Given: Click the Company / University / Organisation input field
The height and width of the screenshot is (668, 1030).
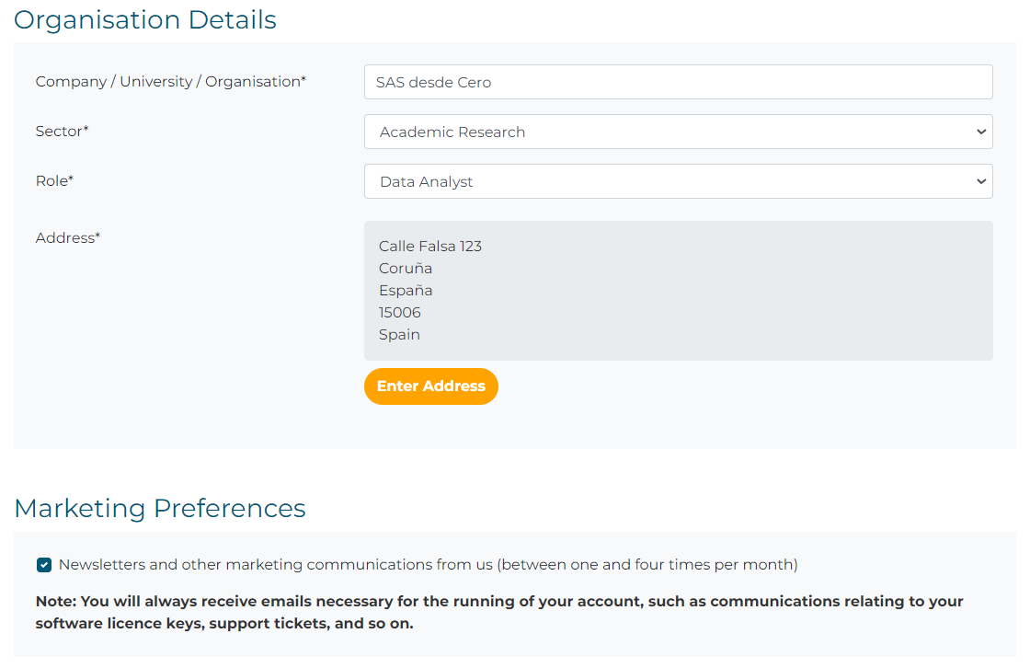Looking at the screenshot, I should 678,82.
